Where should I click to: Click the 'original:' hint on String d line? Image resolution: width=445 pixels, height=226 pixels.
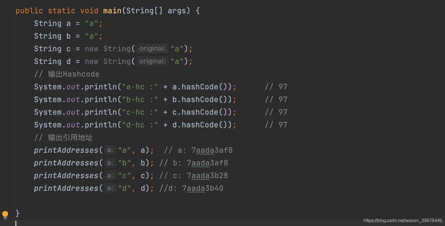click(x=152, y=61)
